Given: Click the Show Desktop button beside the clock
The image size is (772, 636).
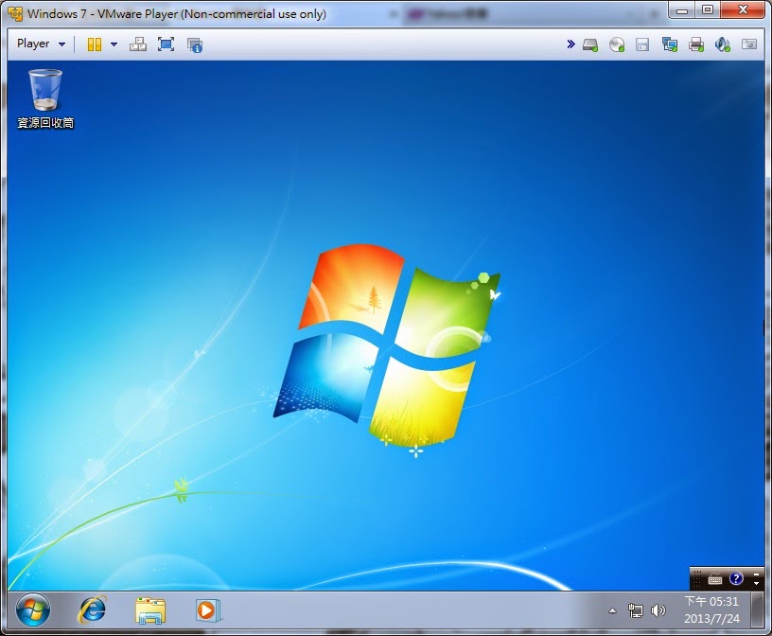Looking at the screenshot, I should [758, 609].
